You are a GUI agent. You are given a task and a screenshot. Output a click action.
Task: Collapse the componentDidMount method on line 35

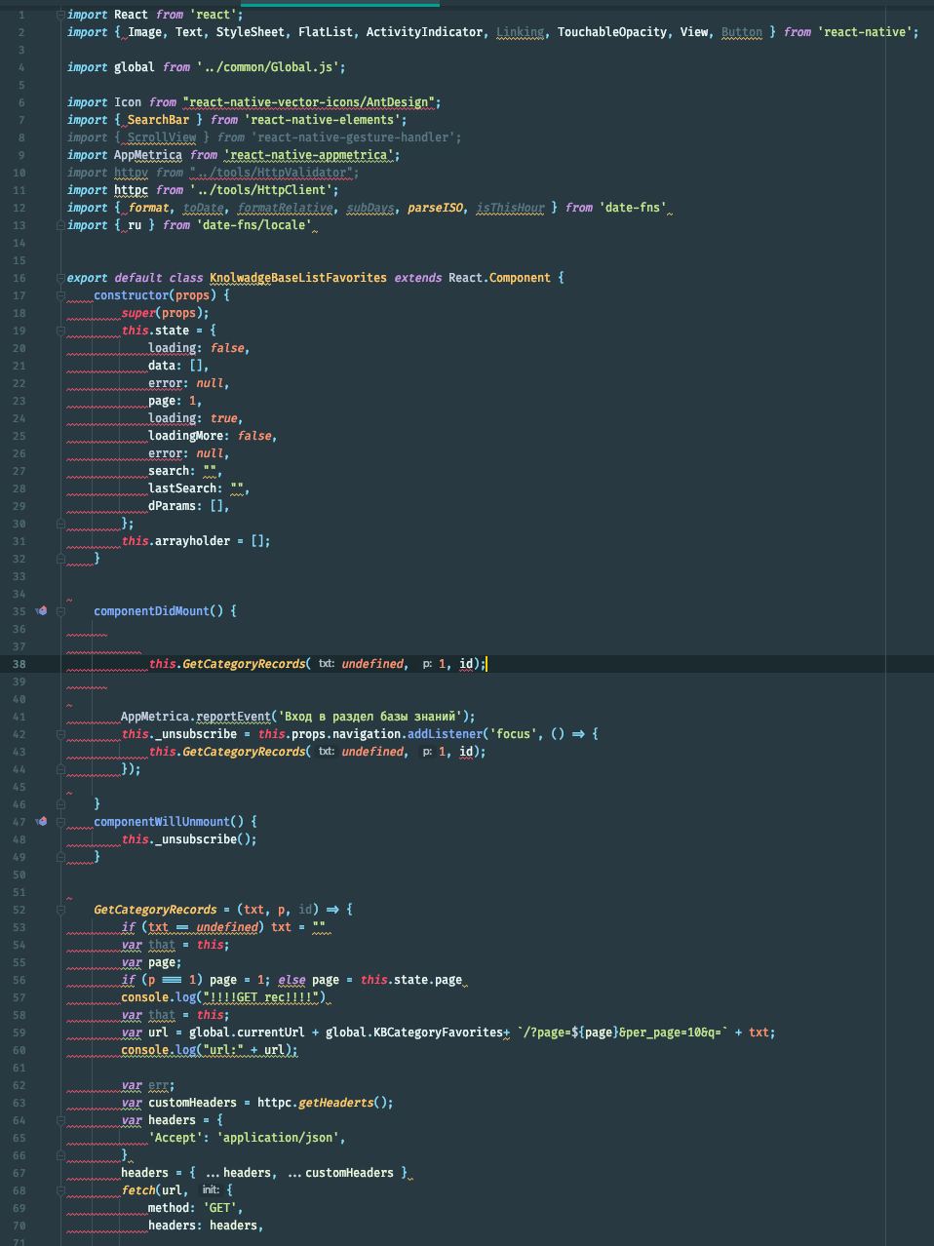(x=60, y=611)
